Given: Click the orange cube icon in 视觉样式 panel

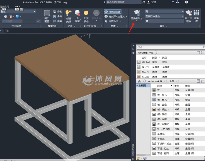Looking at the screenshot, I should click(x=10, y=16).
